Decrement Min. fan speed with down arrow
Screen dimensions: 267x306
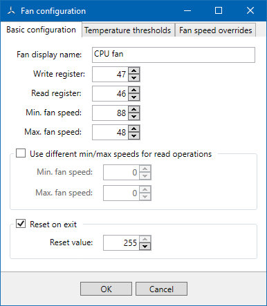(x=134, y=117)
